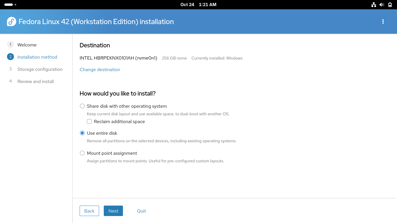Click Storage configuration step in sidebar
Image resolution: width=397 pixels, height=223 pixels.
tap(40, 69)
